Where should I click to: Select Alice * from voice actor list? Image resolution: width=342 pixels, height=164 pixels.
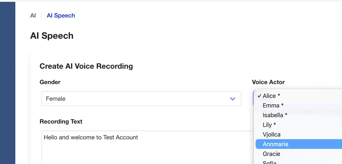point(272,96)
